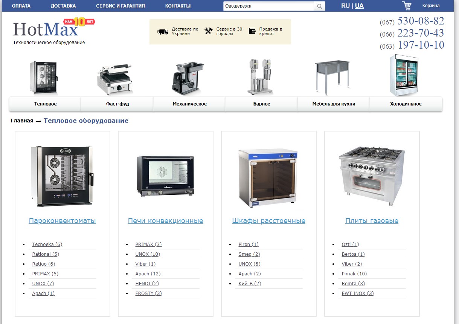Follow the Apach (12) convection ovens link
The height and width of the screenshot is (324, 459).
(148, 274)
